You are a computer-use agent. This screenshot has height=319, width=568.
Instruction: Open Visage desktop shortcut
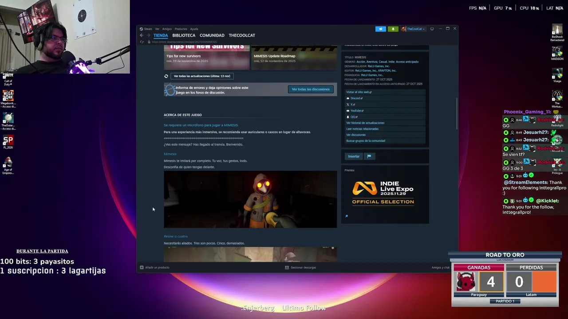coord(557,75)
